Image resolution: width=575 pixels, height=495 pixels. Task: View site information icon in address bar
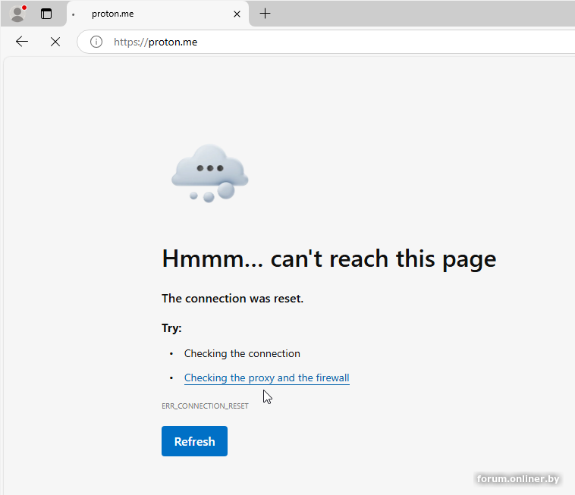coord(96,42)
